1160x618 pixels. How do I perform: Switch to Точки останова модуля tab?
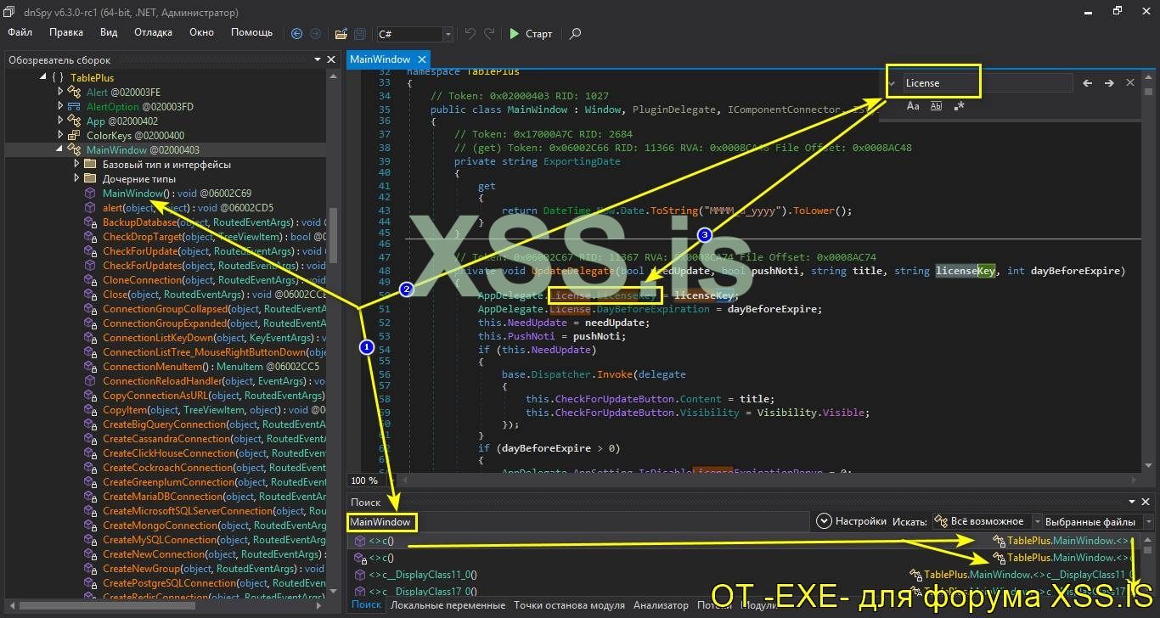pyautogui.click(x=569, y=604)
